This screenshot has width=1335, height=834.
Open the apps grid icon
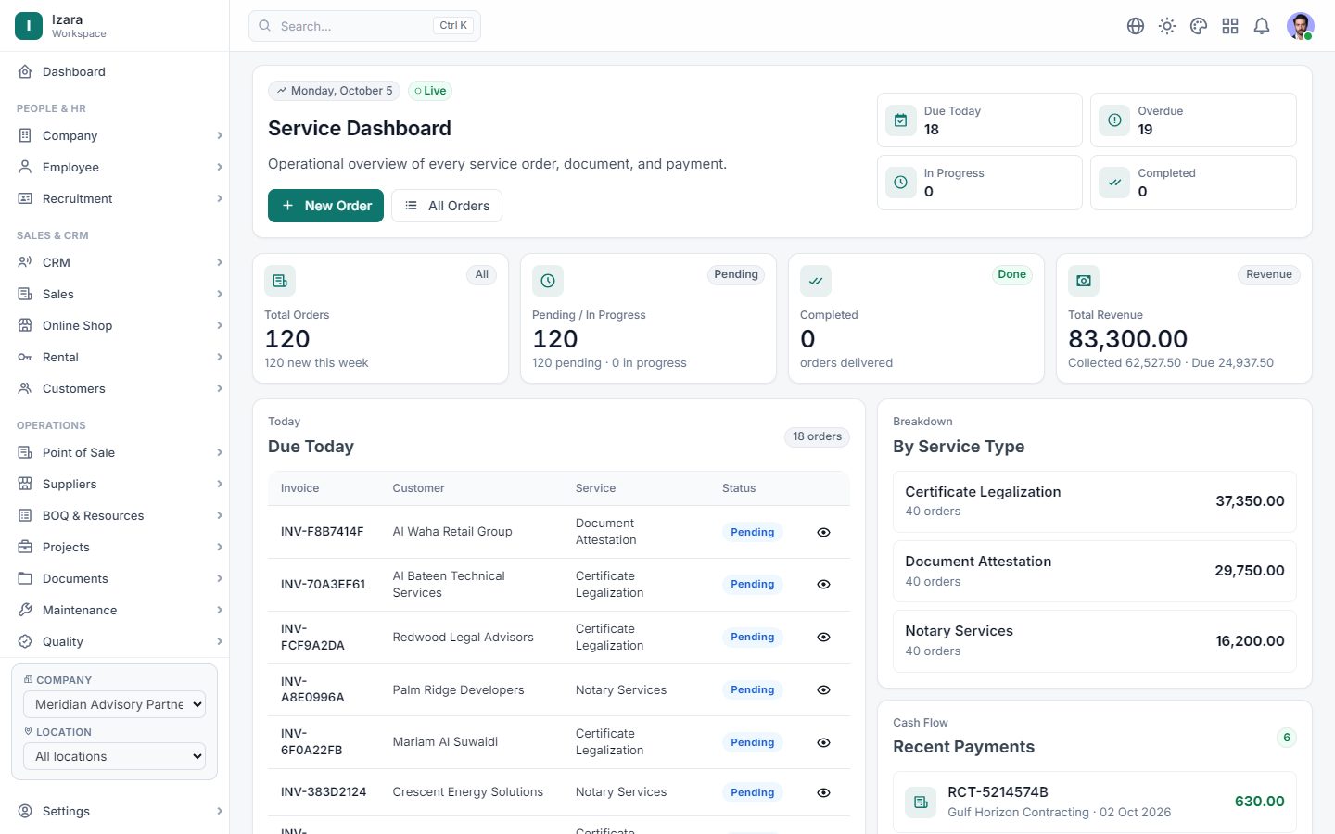1230,26
